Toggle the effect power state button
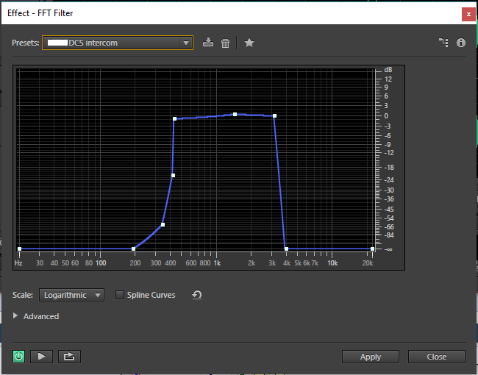The width and height of the screenshot is (478, 375). (18, 357)
